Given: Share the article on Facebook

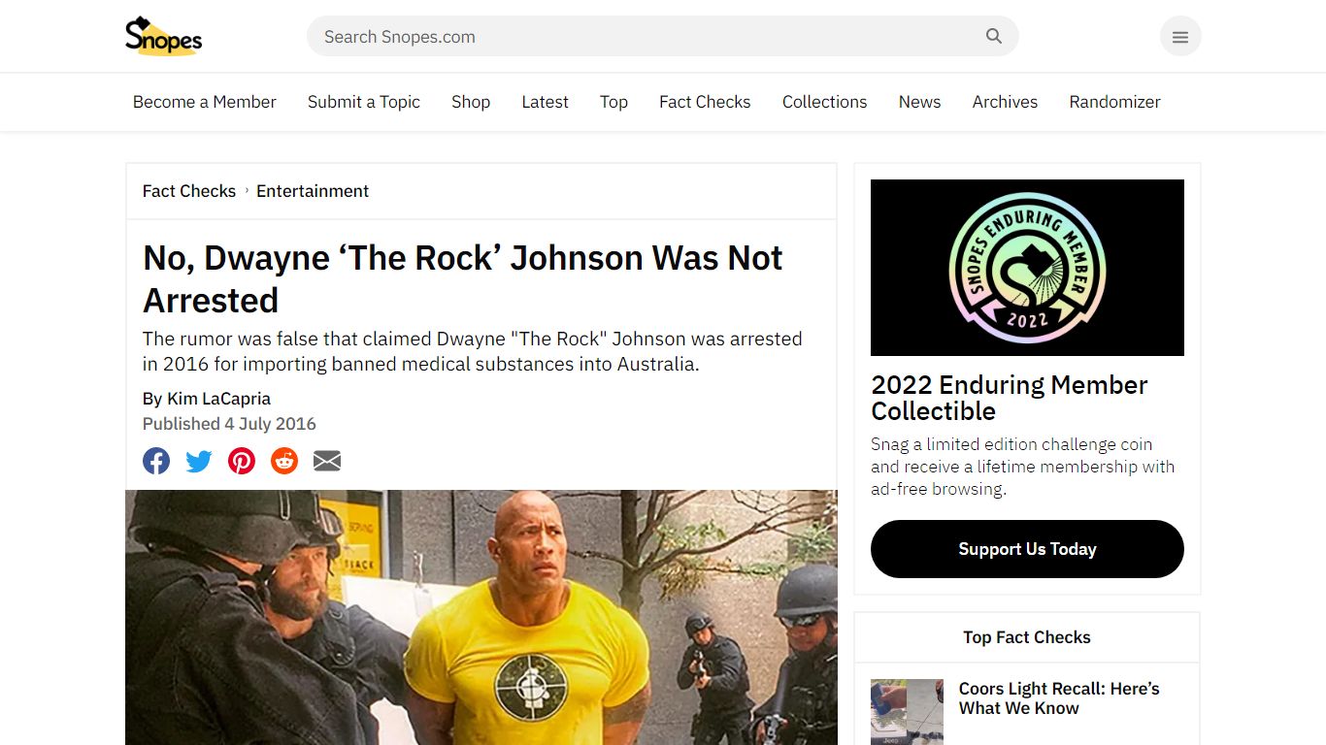Looking at the screenshot, I should click(156, 461).
